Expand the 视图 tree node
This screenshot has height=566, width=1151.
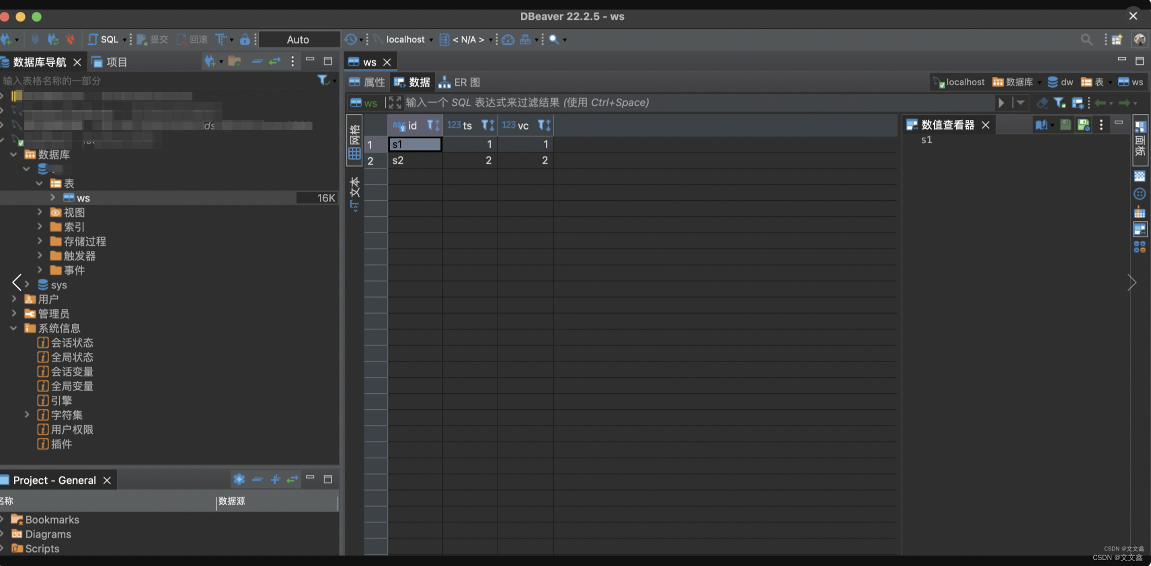click(40, 213)
